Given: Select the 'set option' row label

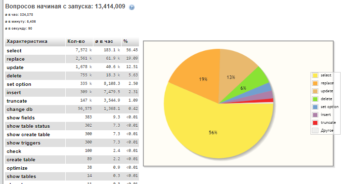Looking at the screenshot, I should [x=19, y=84].
